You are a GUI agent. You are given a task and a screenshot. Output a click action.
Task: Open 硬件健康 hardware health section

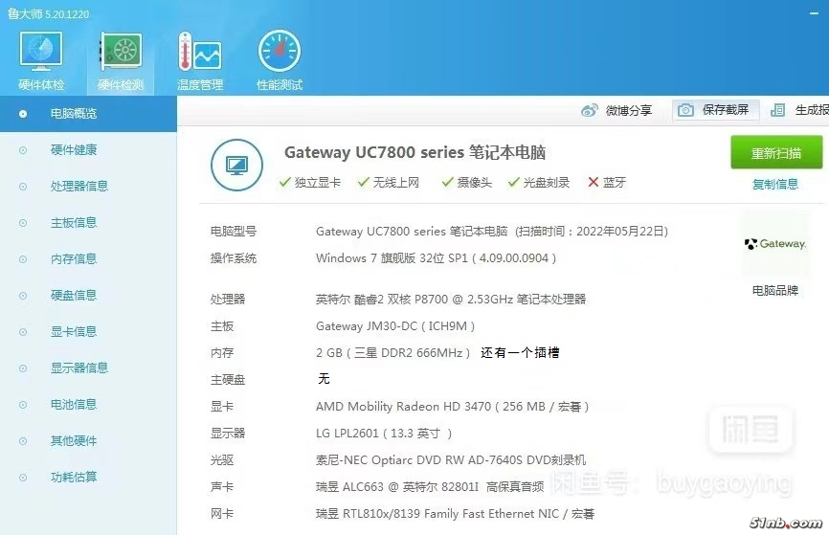[74, 150]
